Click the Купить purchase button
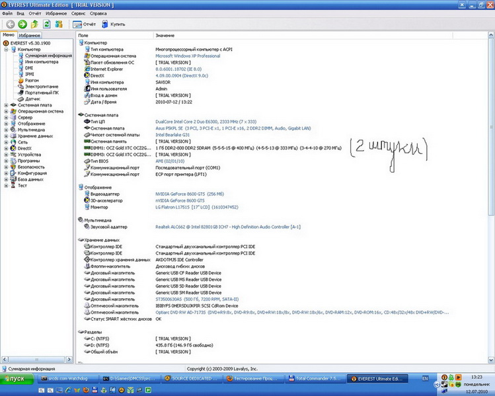This screenshot has width=495, height=396. click(x=112, y=24)
